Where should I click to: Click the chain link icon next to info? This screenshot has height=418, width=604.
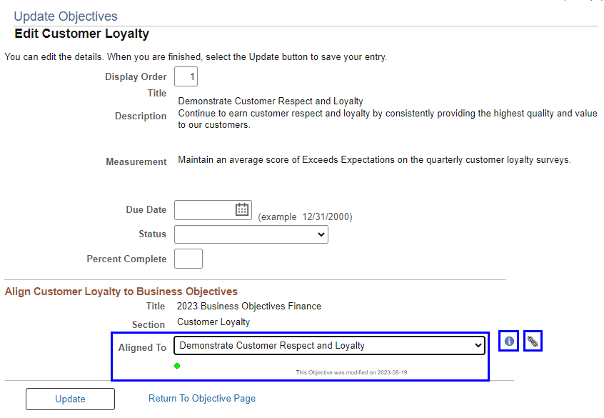532,341
